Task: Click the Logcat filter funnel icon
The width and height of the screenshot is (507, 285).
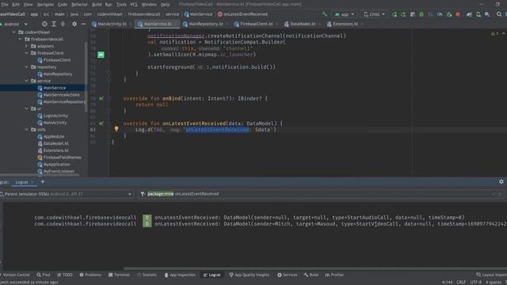Action: coord(143,194)
